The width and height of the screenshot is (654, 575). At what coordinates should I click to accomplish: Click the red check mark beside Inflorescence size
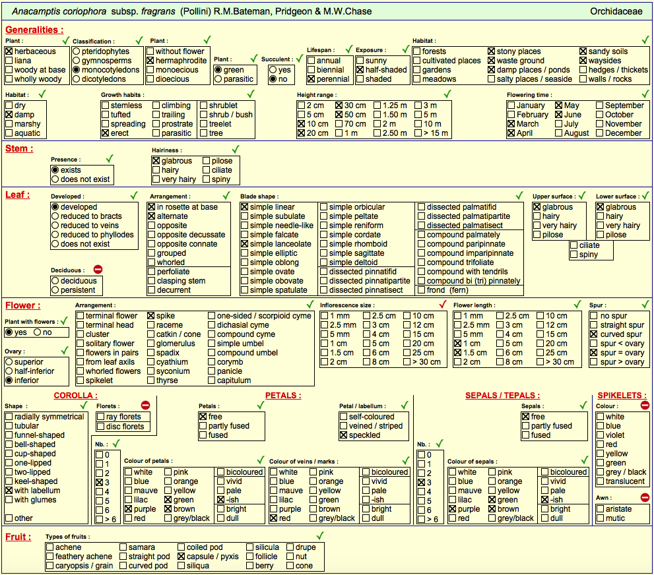pos(443,305)
